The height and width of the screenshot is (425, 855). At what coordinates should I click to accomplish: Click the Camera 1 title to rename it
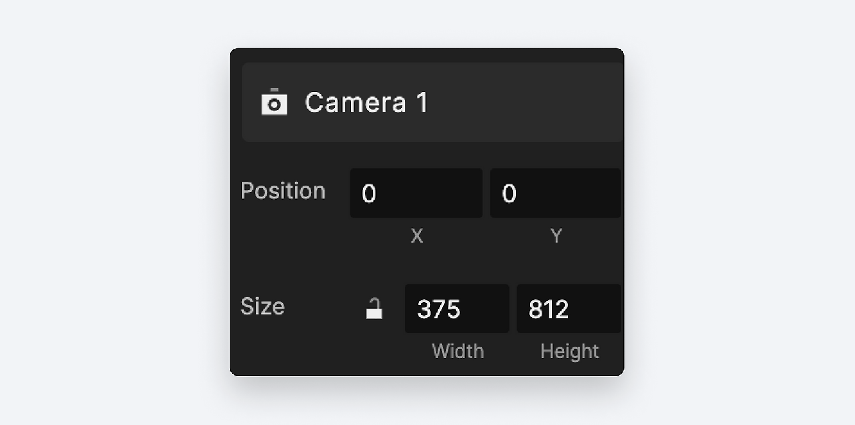[x=366, y=102]
